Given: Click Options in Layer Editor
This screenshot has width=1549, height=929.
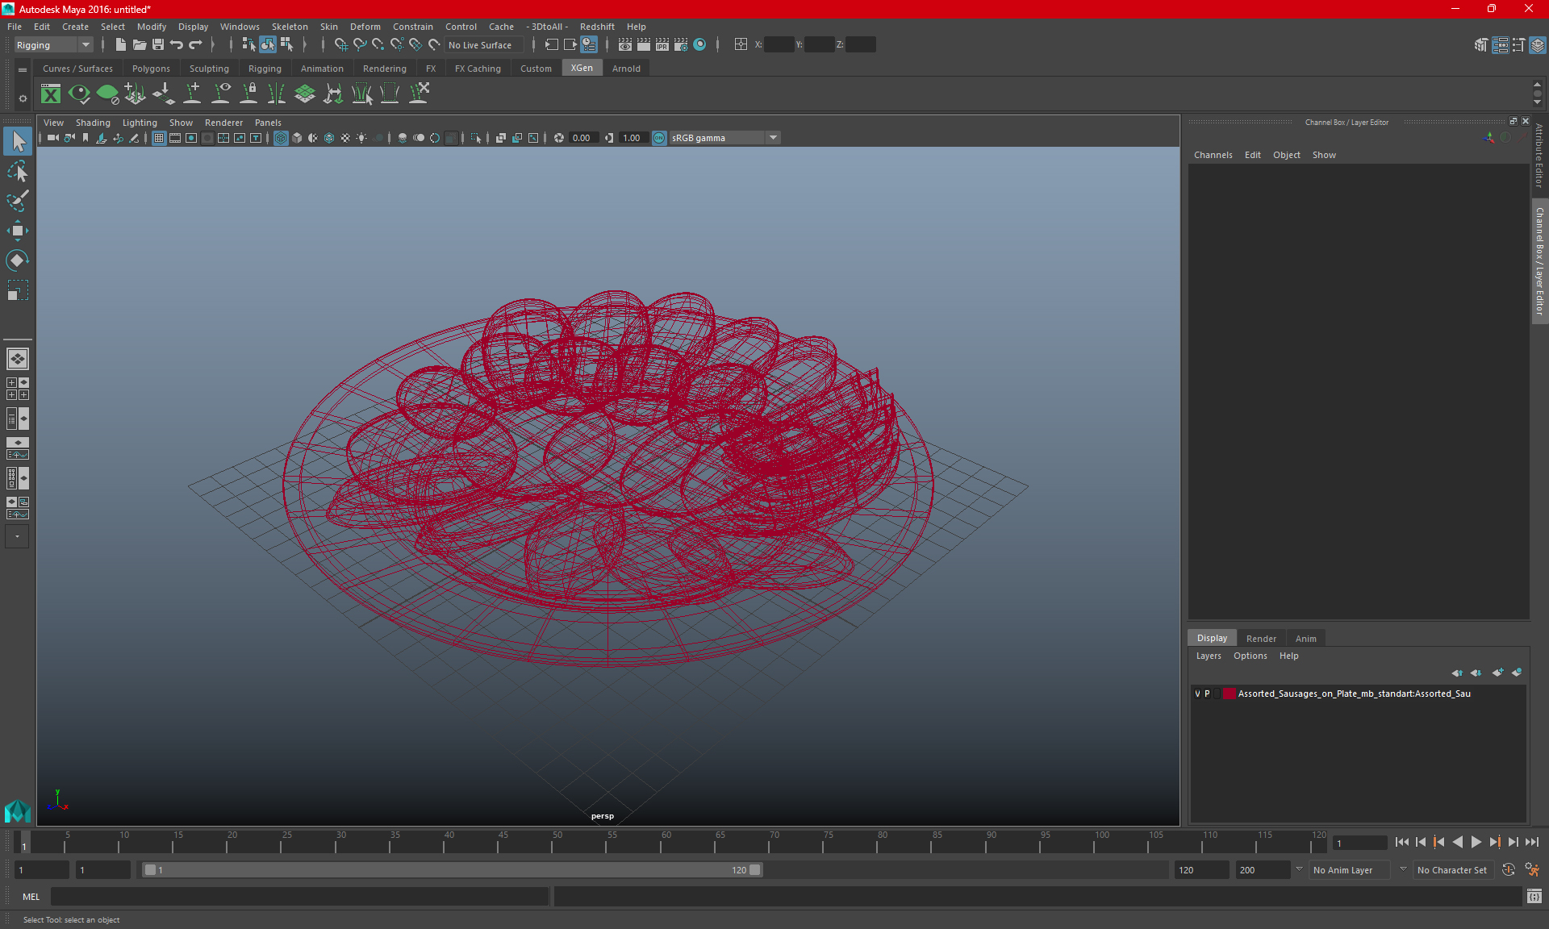Looking at the screenshot, I should click(x=1250, y=656).
